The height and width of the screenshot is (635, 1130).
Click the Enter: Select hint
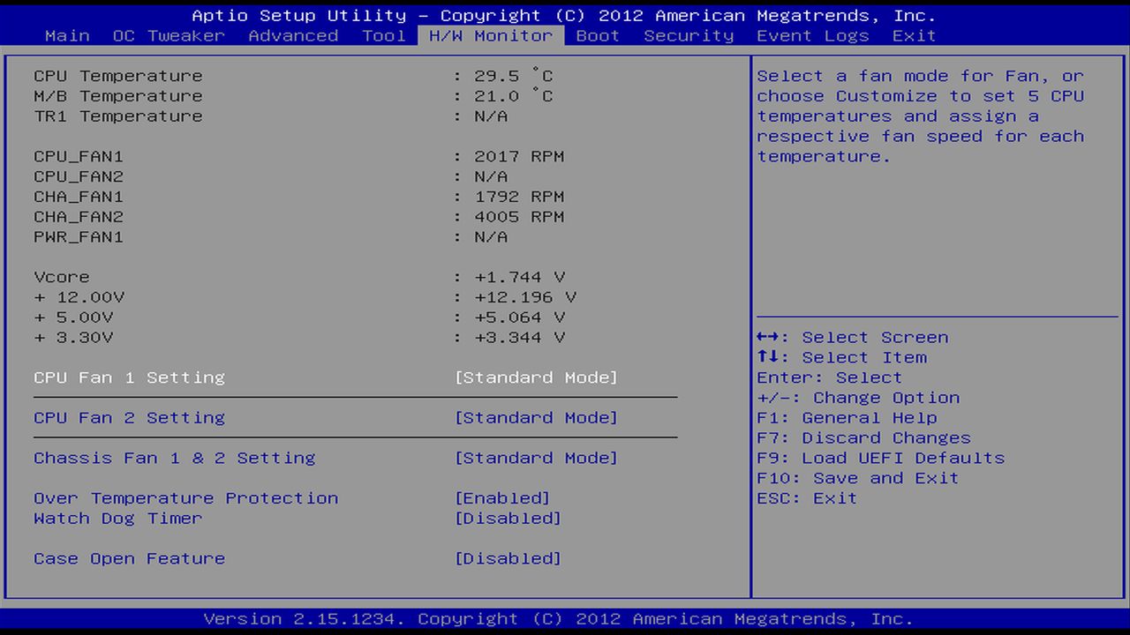(830, 377)
